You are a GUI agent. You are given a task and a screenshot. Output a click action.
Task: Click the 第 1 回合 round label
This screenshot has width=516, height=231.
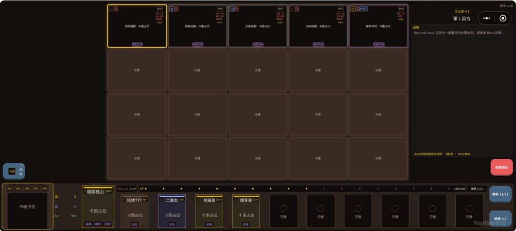(462, 19)
